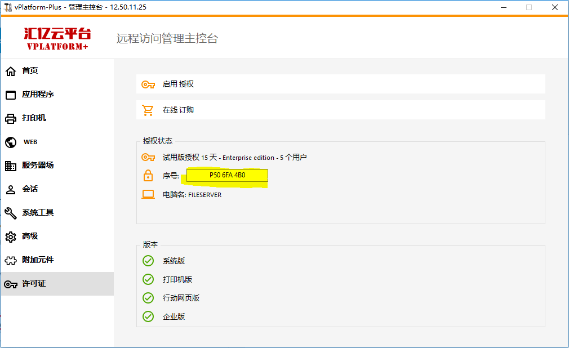Screen dimensions: 569x348
Task: Select the 许可证 license menu item
Action: [34, 284]
